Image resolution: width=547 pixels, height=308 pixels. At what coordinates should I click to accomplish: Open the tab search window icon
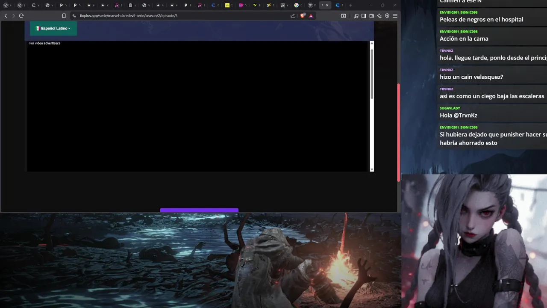tap(344, 16)
